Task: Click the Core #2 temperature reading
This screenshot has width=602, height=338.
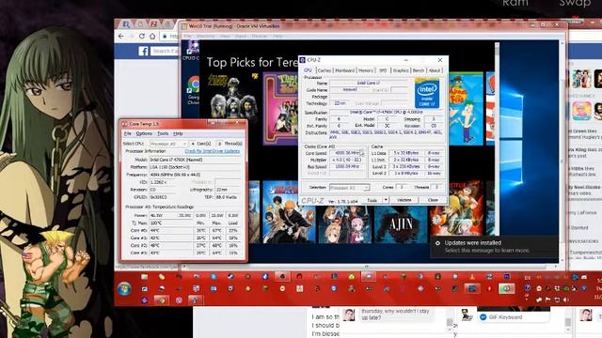Action: coord(170,245)
